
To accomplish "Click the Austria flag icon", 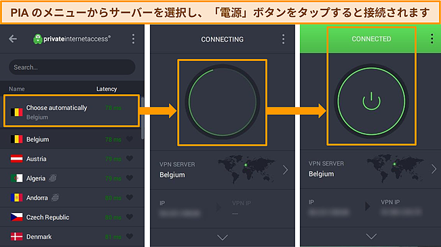I will point(16,159).
